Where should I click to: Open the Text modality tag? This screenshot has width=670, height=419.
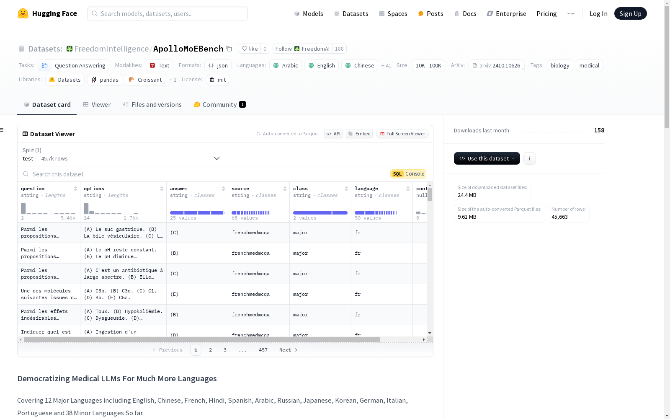click(159, 65)
